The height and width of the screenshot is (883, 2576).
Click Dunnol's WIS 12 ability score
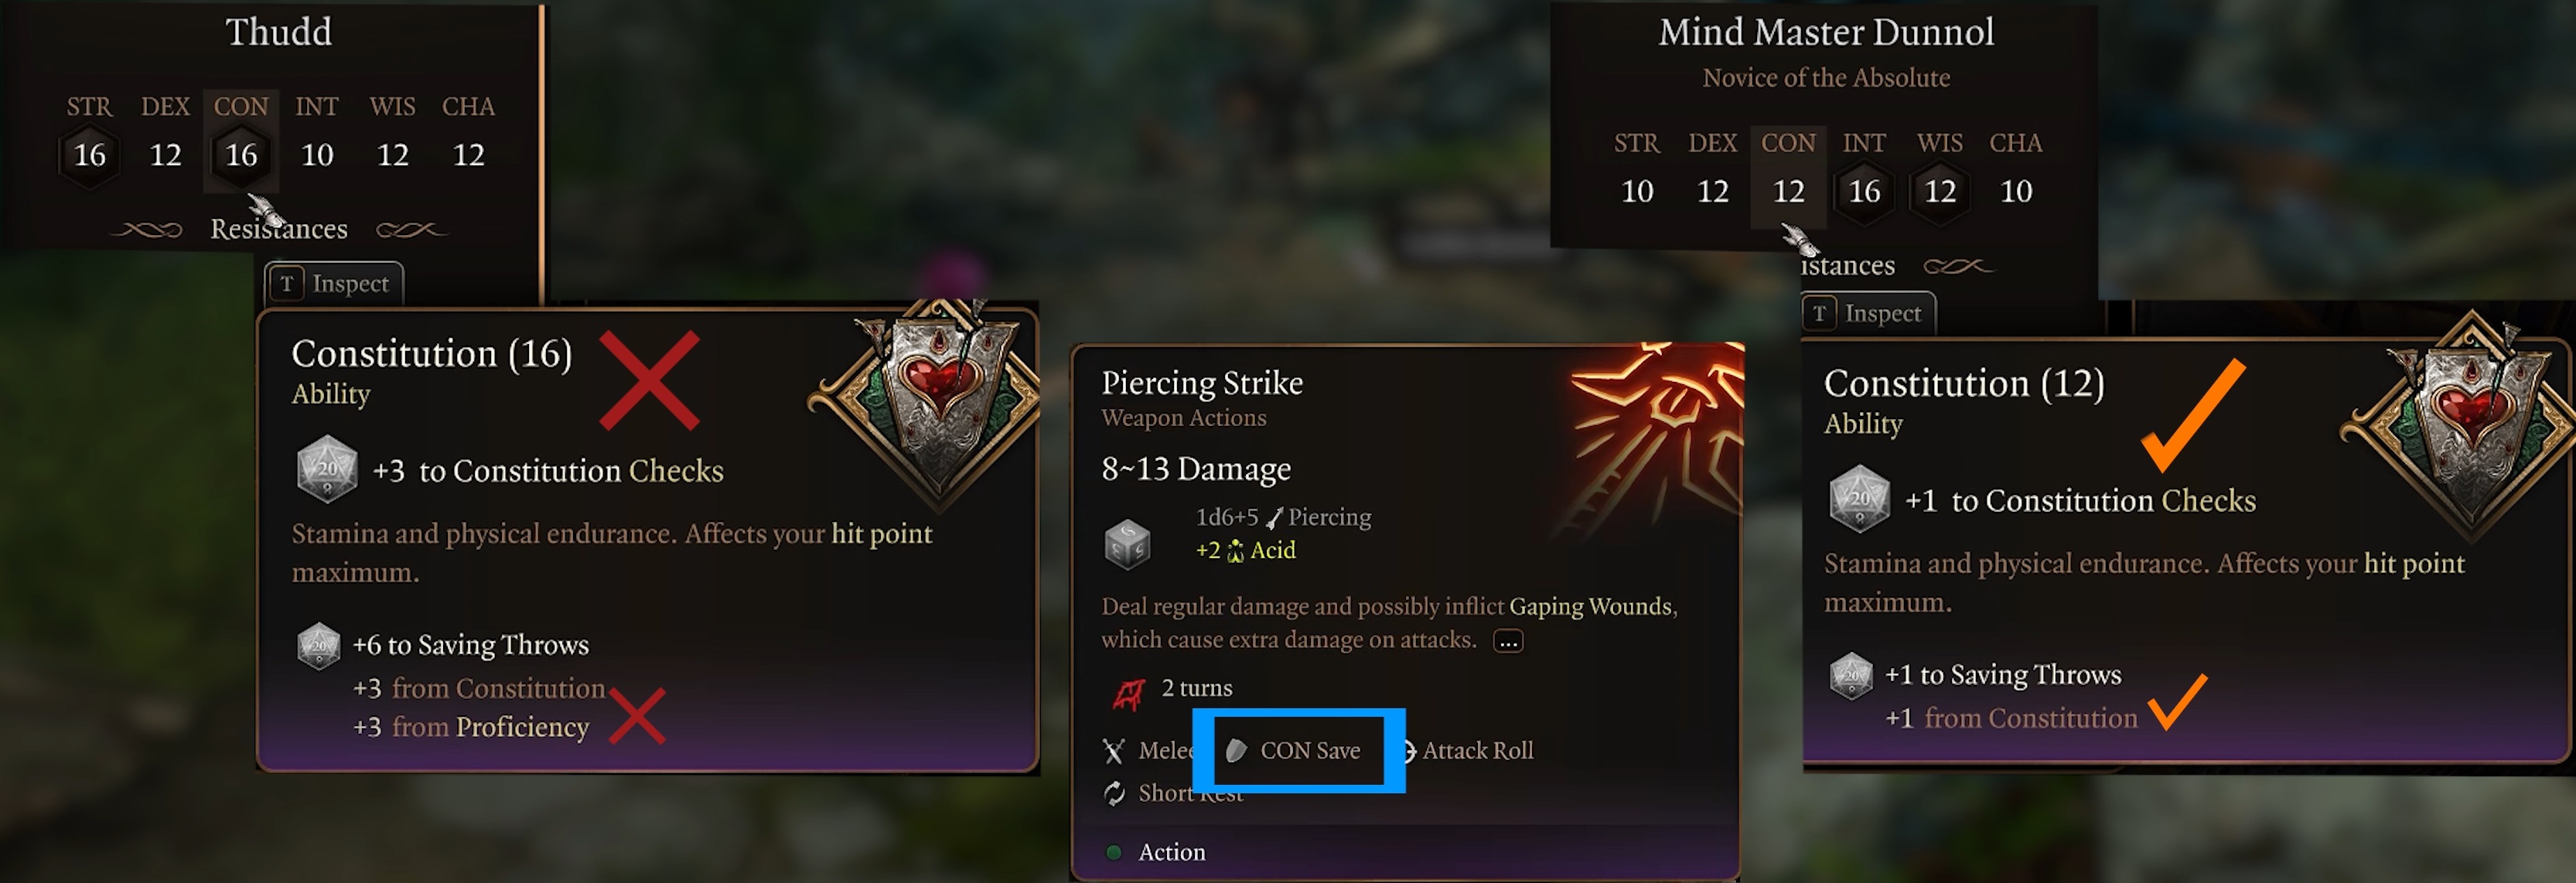pyautogui.click(x=1940, y=191)
